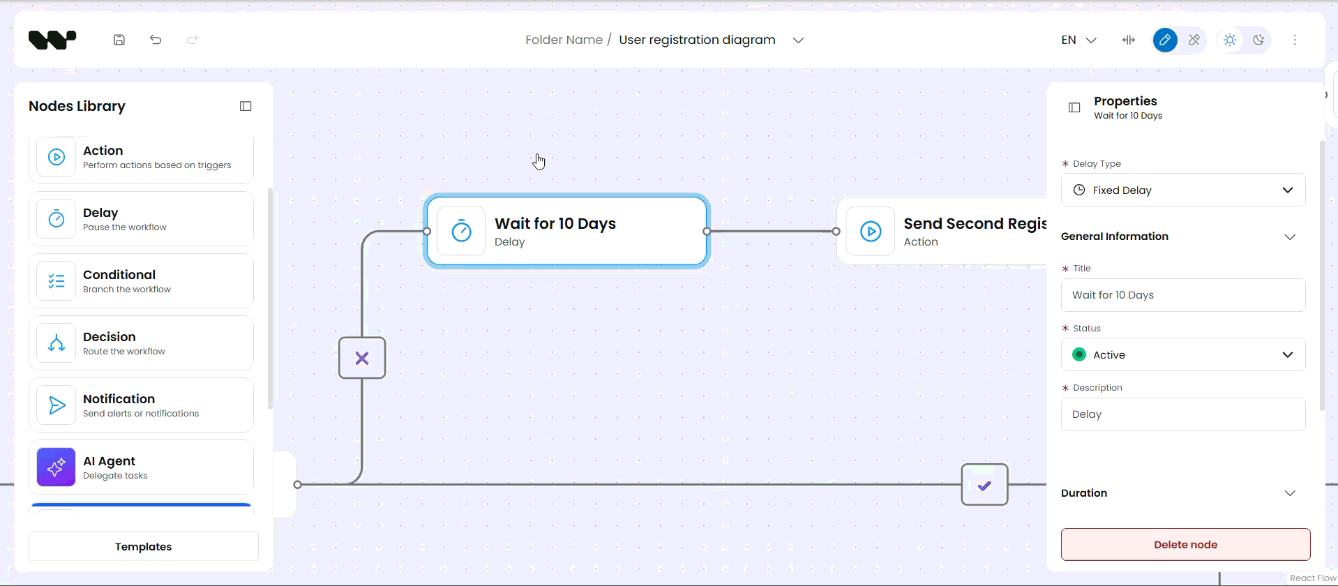The image size is (1338, 586).
Task: Redo the last undone change
Action: [x=193, y=40]
